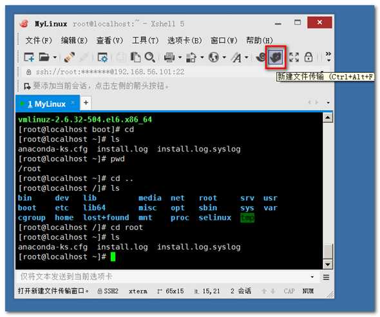Click the Disconnect plug icon
Screen dimensions: 380x317
(69, 57)
